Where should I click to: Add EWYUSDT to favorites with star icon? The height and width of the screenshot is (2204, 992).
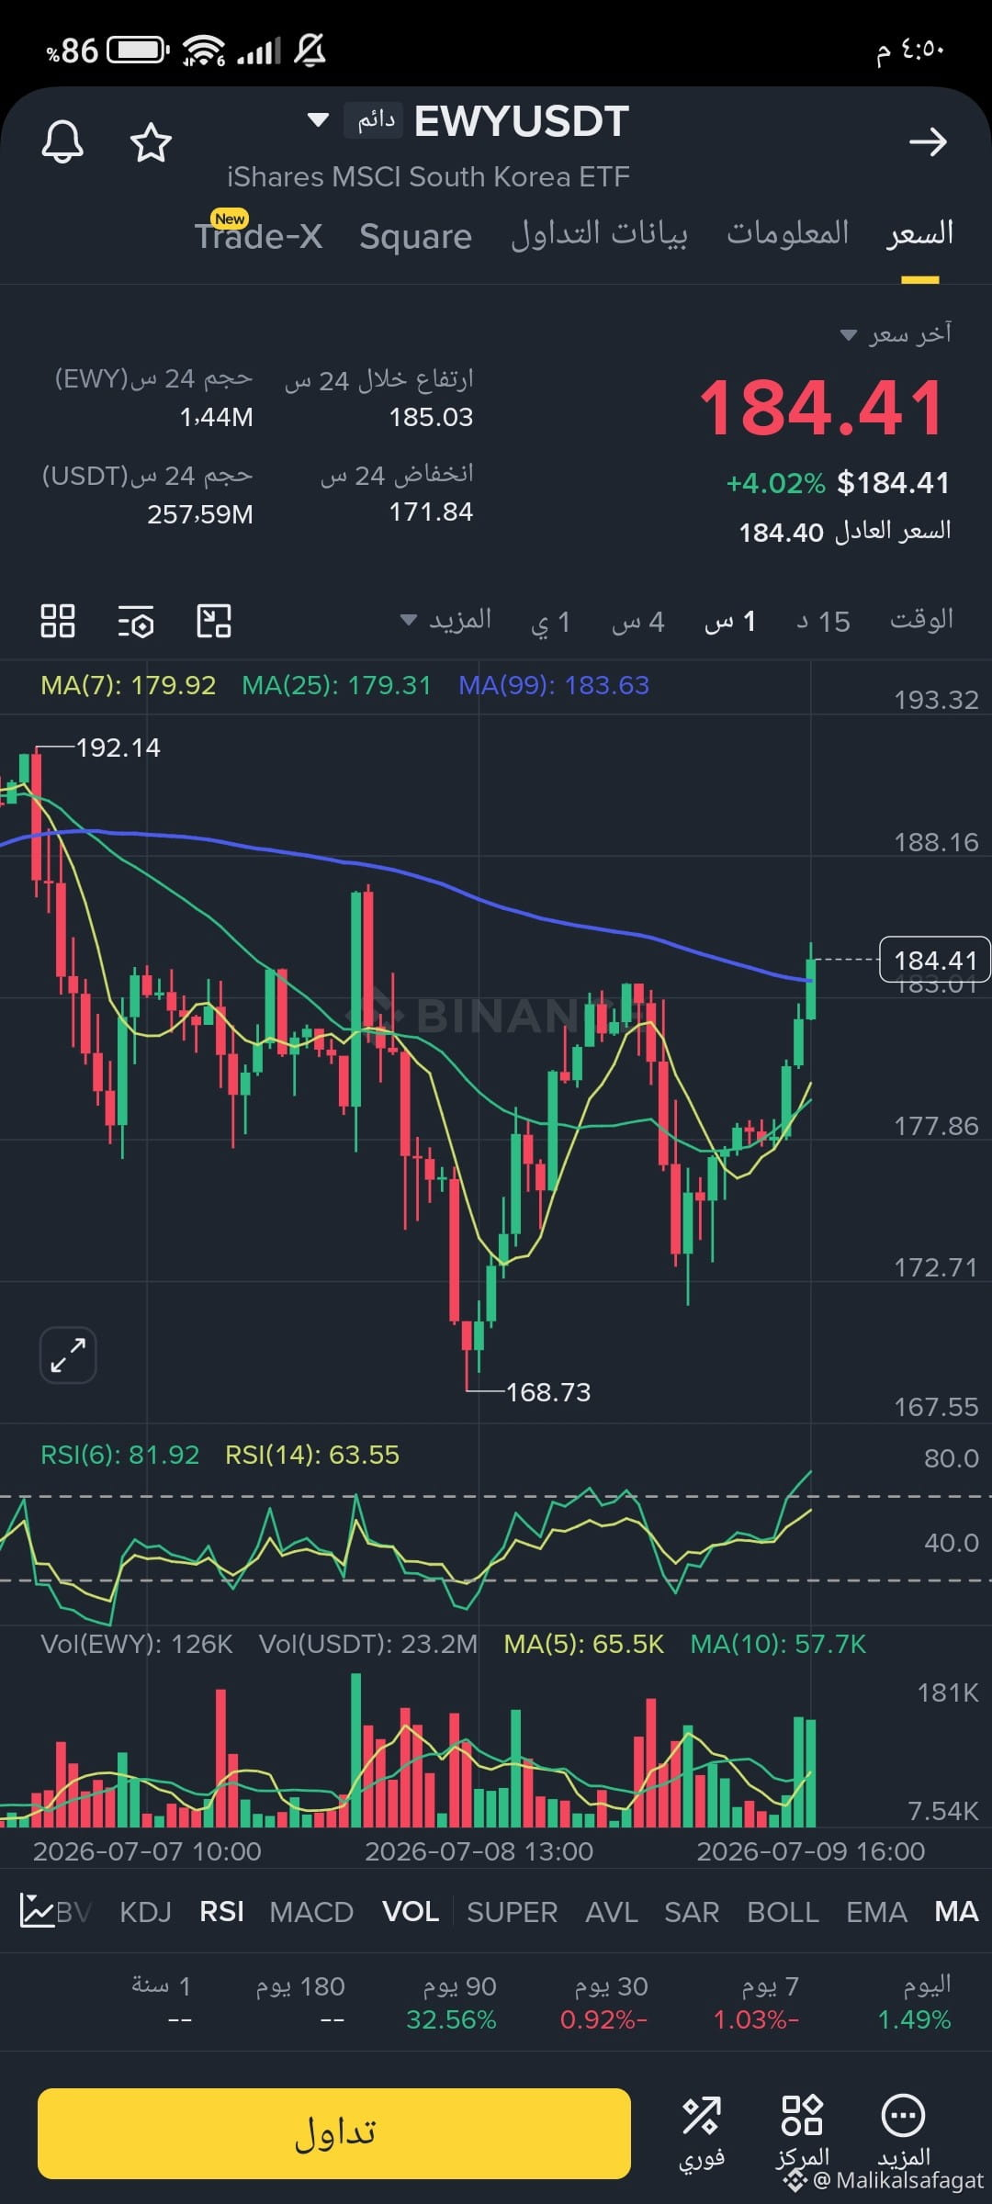pos(151,142)
